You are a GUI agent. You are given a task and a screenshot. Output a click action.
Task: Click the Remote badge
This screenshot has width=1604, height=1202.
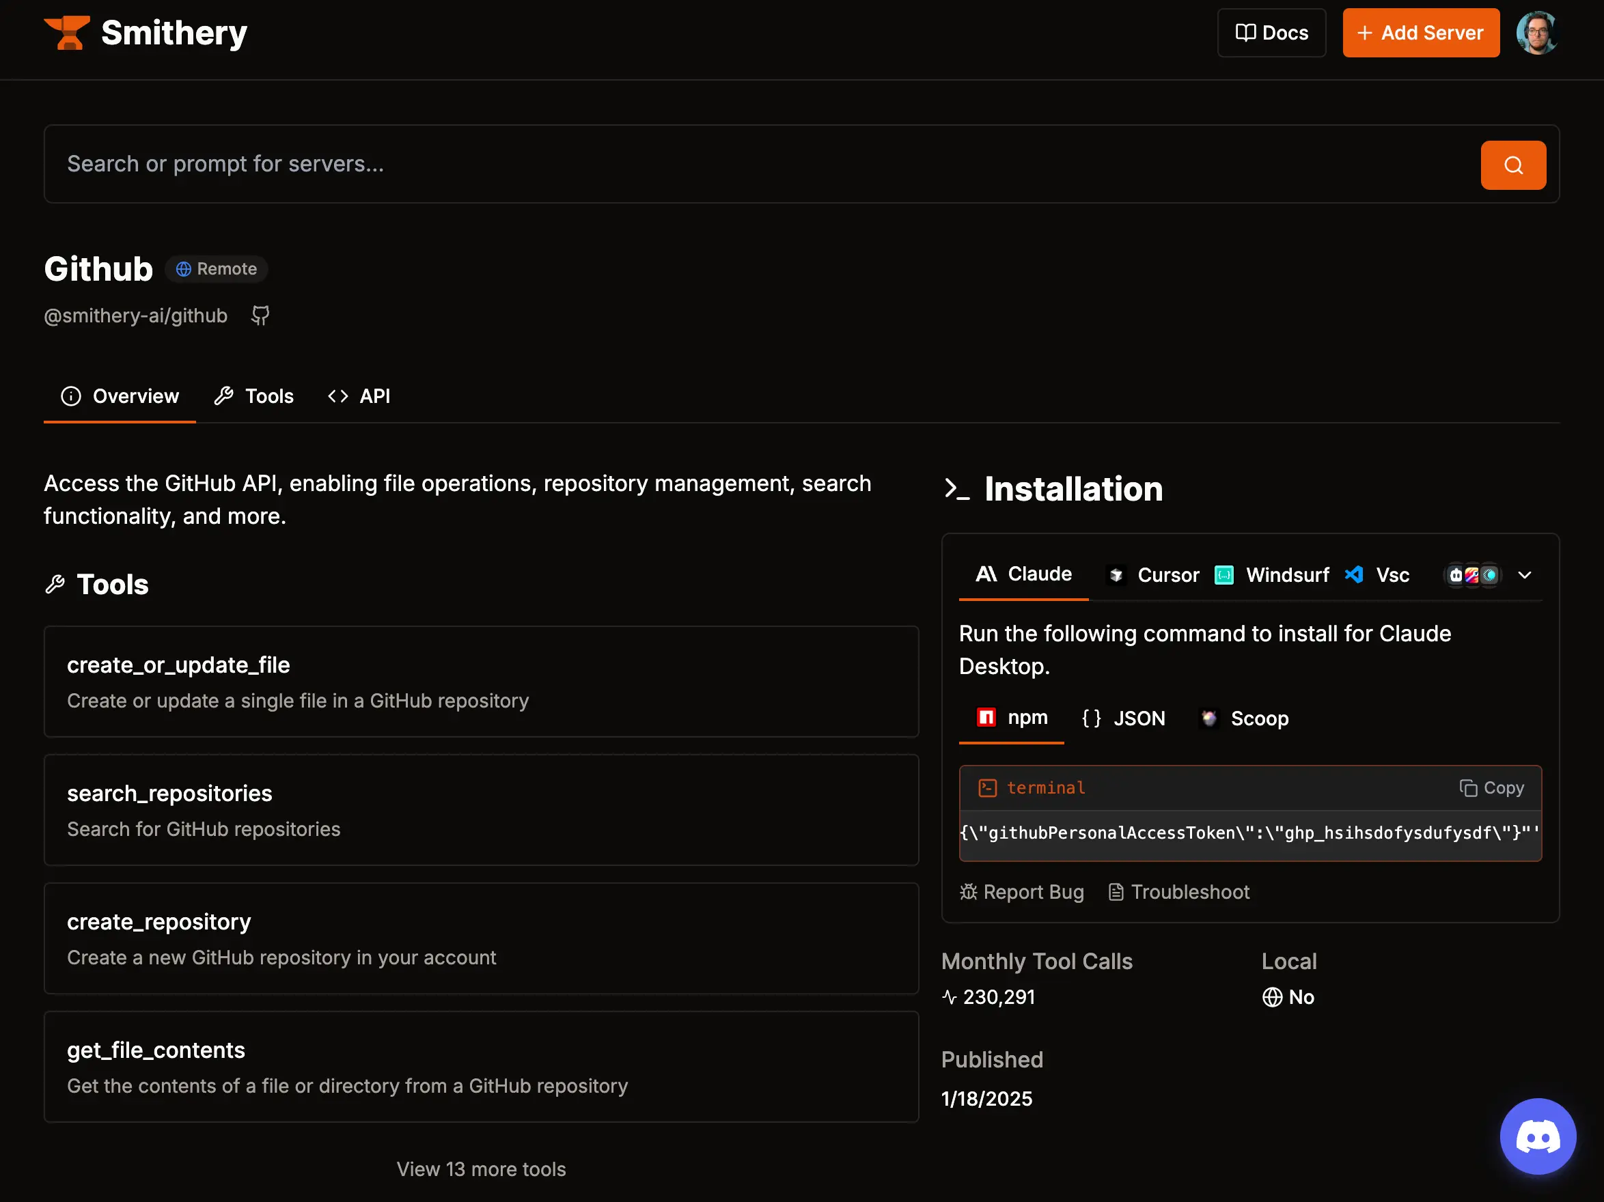(217, 269)
